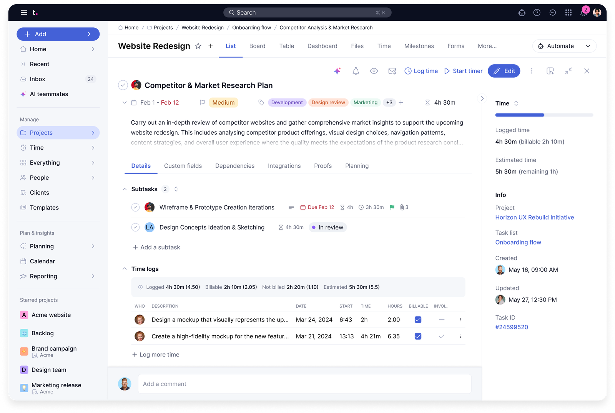This screenshot has width=615, height=413.
Task: Open row menu for Mar 24 time log
Action: click(x=460, y=320)
